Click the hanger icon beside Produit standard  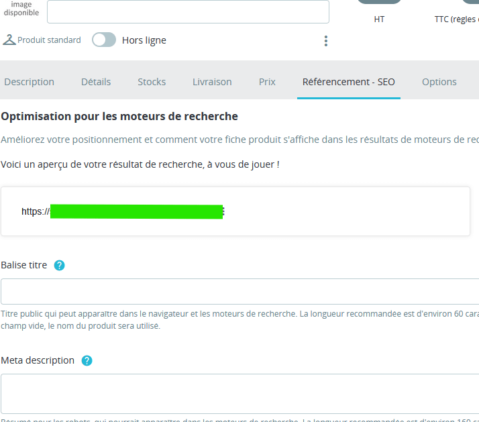tap(9, 40)
